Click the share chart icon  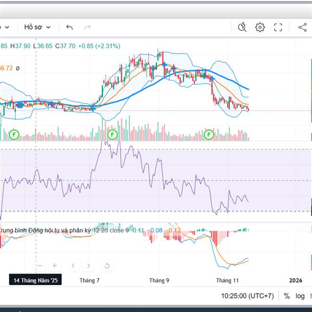tap(302, 27)
